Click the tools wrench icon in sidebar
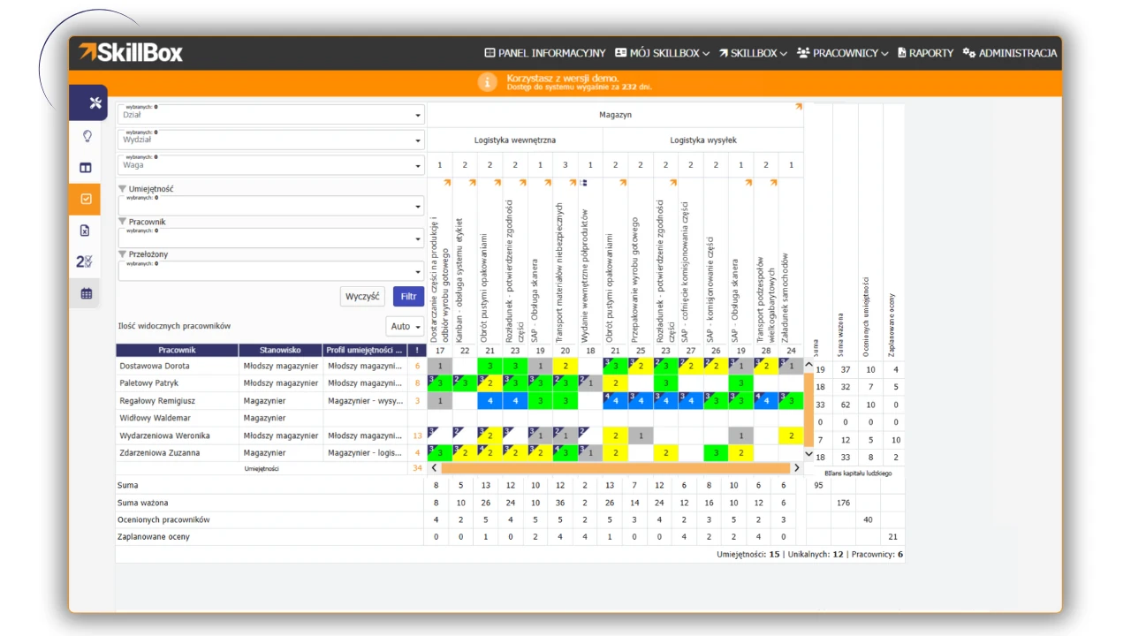 point(95,103)
